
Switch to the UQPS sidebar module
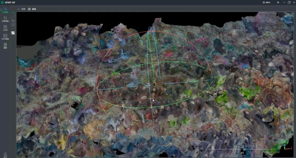point(5,28)
